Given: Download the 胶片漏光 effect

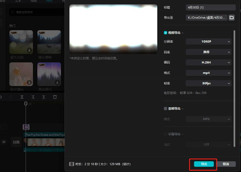Looking at the screenshot, I should [29, 83].
